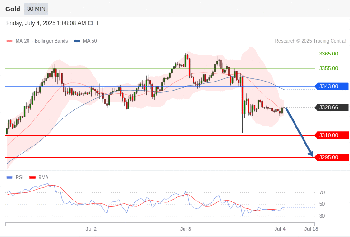Click the 30 MIN timeframe badge

tap(36, 9)
